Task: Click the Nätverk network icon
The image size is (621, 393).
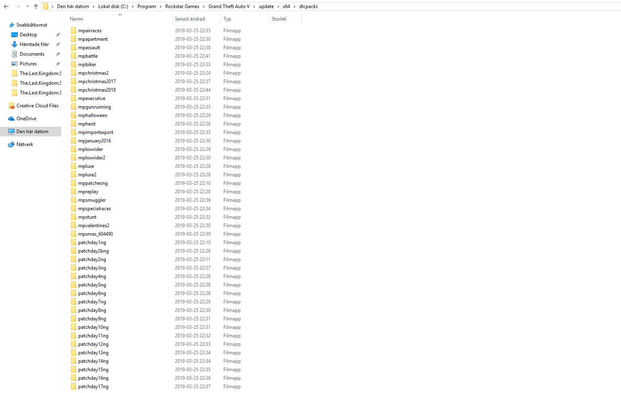Action: (11, 144)
